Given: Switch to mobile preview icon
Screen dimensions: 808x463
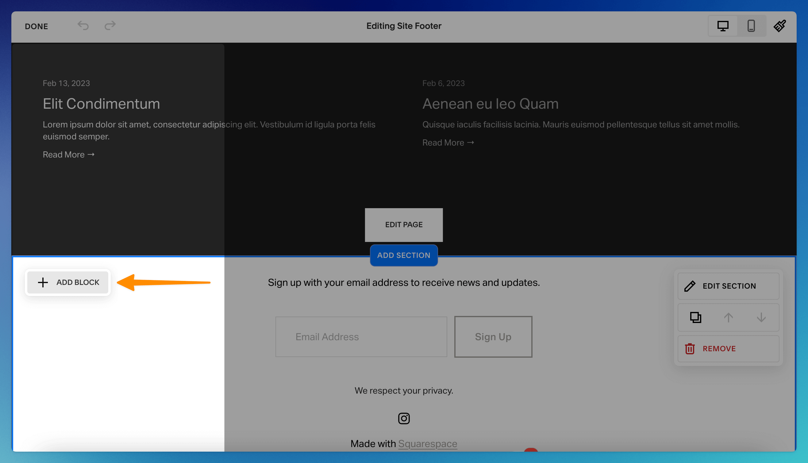Looking at the screenshot, I should click(x=751, y=26).
